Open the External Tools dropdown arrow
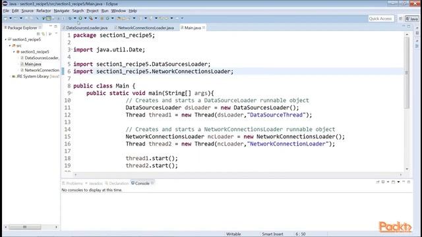The width and height of the screenshot is (422, 237). [x=96, y=18]
